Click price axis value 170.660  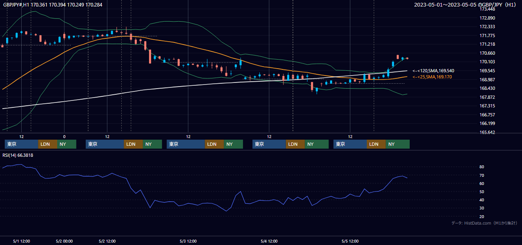pyautogui.click(x=487, y=53)
